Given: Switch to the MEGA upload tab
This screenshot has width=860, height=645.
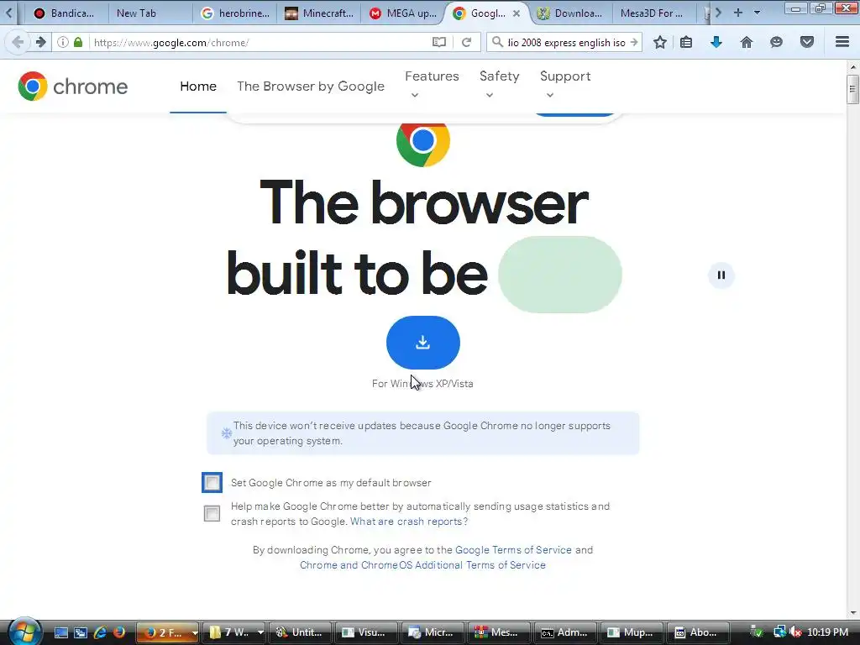Looking at the screenshot, I should pos(403,13).
